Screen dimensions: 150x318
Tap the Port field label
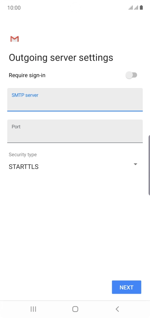pos(16,127)
